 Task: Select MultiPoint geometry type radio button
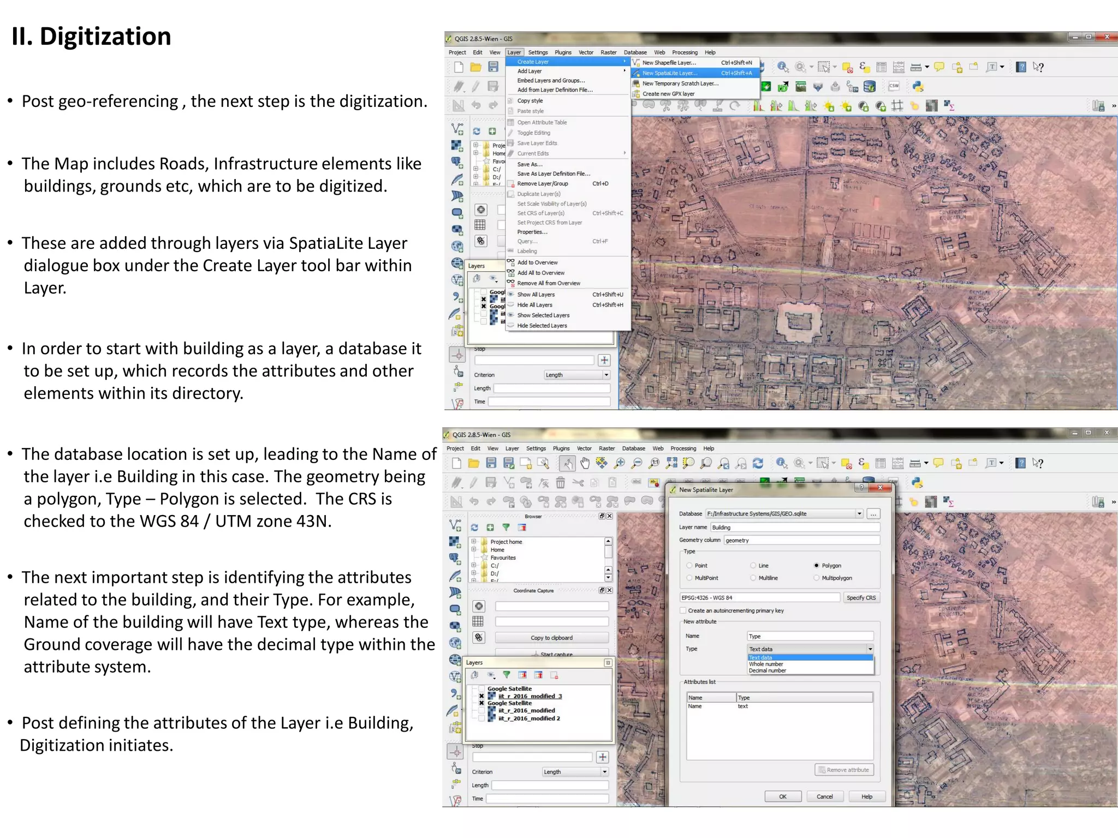(x=689, y=578)
